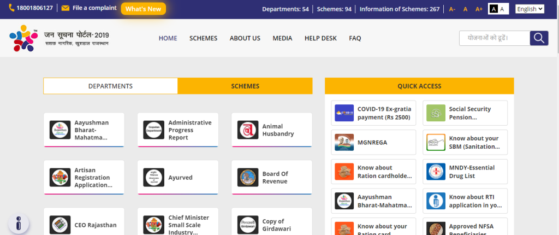
Task: Open the What's New button
Action: 144,9
